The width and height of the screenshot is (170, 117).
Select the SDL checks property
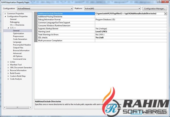click(66, 37)
